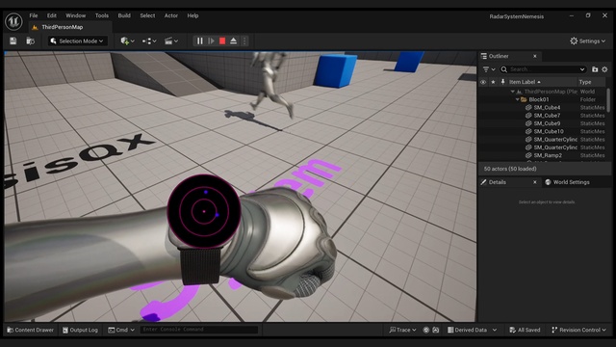Open the cinematics clapperboard menu

pos(171,40)
